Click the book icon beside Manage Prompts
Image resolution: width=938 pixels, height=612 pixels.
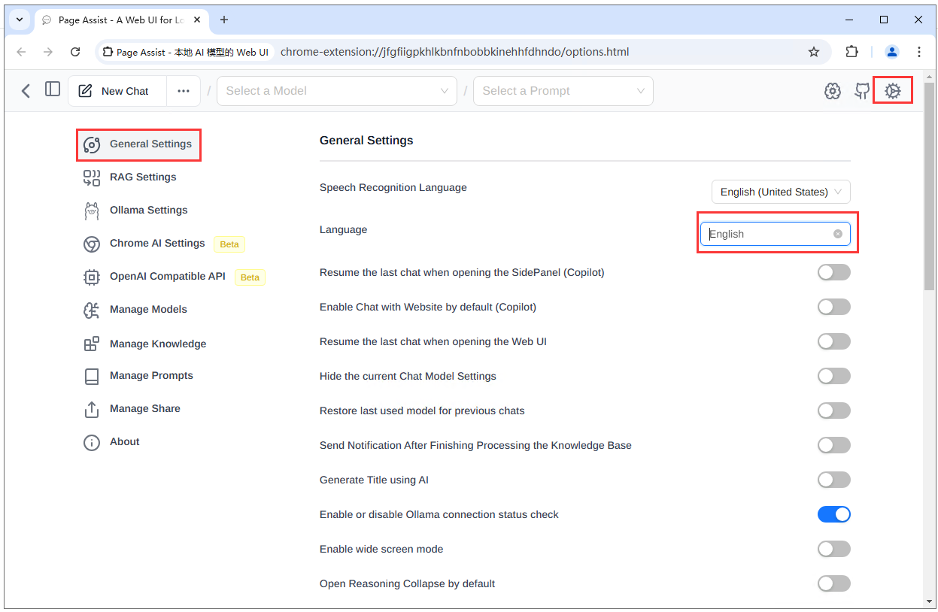pyautogui.click(x=92, y=377)
